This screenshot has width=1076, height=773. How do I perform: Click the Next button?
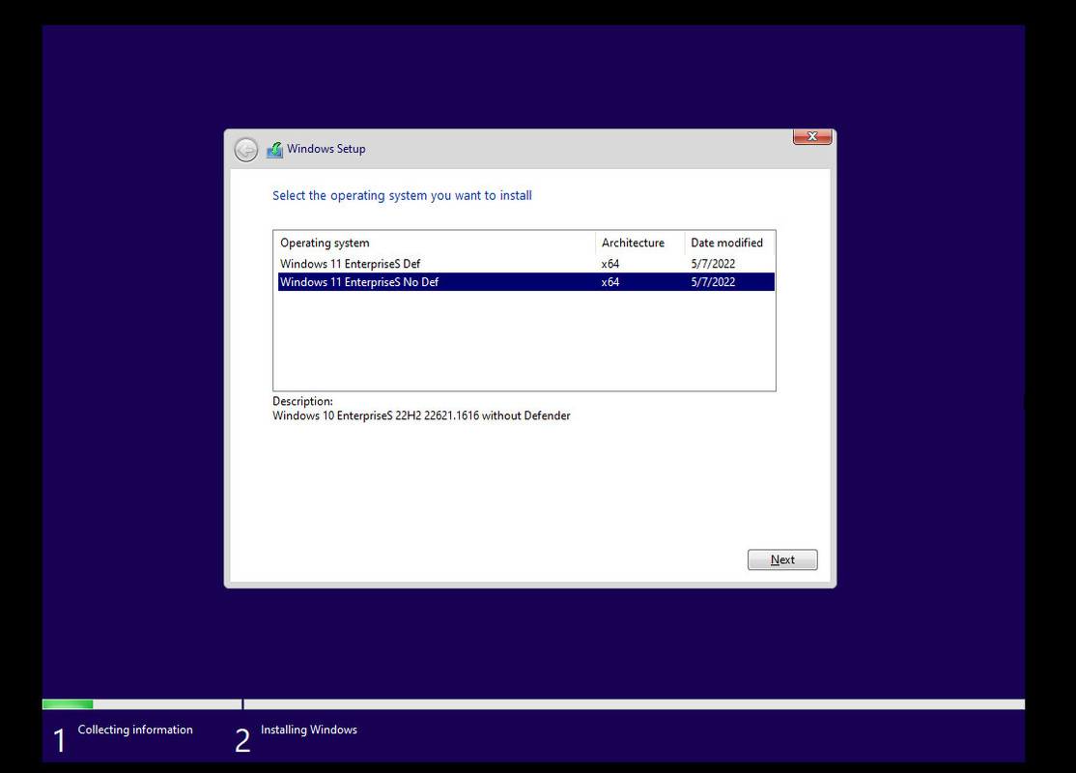point(782,559)
